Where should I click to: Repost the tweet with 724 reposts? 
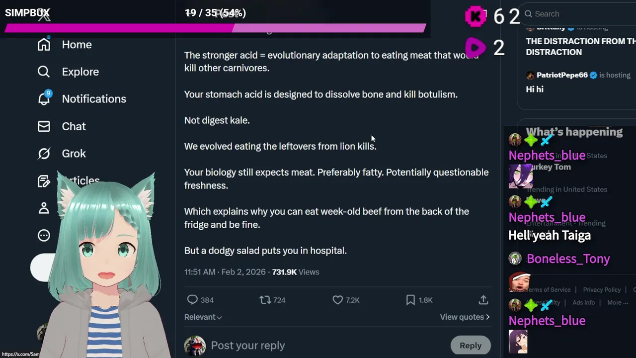coord(265,300)
